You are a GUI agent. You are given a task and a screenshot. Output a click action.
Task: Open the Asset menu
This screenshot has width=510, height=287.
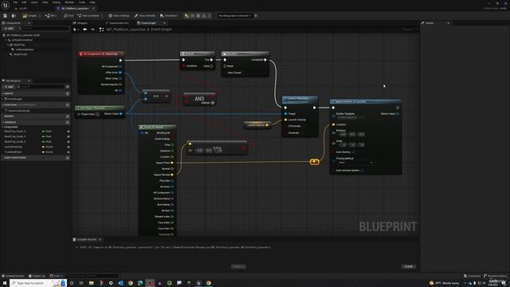pos(34,2)
